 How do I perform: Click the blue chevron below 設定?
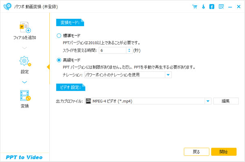[24, 82]
